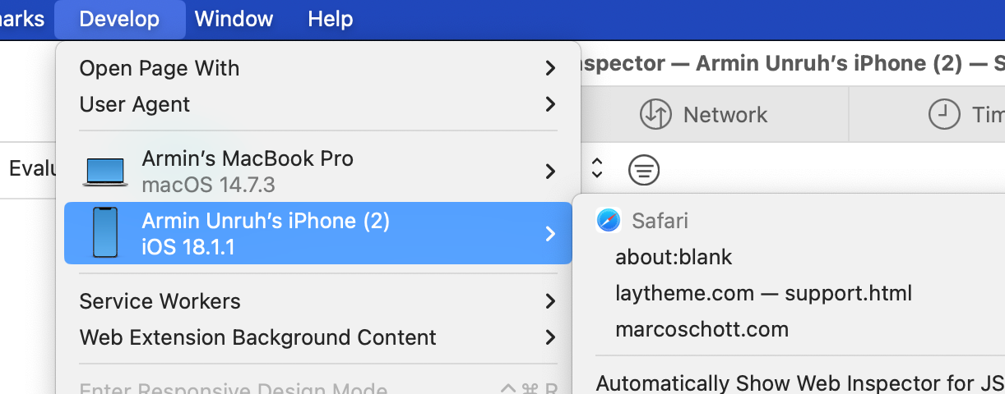
Task: Select Enter Responsive Design Mode
Action: pyautogui.click(x=233, y=389)
